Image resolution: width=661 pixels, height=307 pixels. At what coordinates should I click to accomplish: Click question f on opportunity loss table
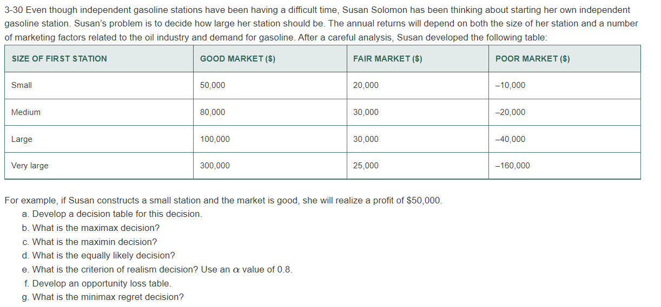[98, 283]
